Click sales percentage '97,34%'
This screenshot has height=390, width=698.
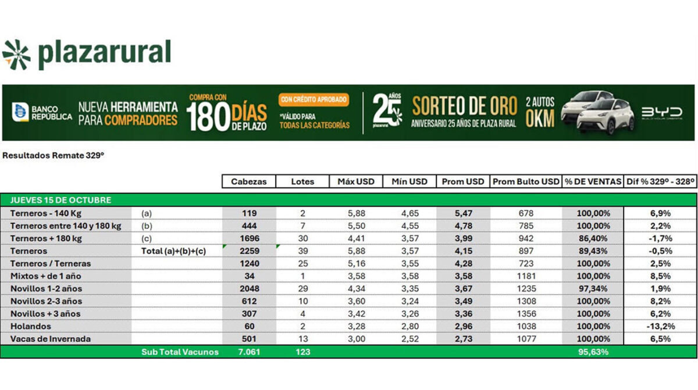tap(593, 289)
